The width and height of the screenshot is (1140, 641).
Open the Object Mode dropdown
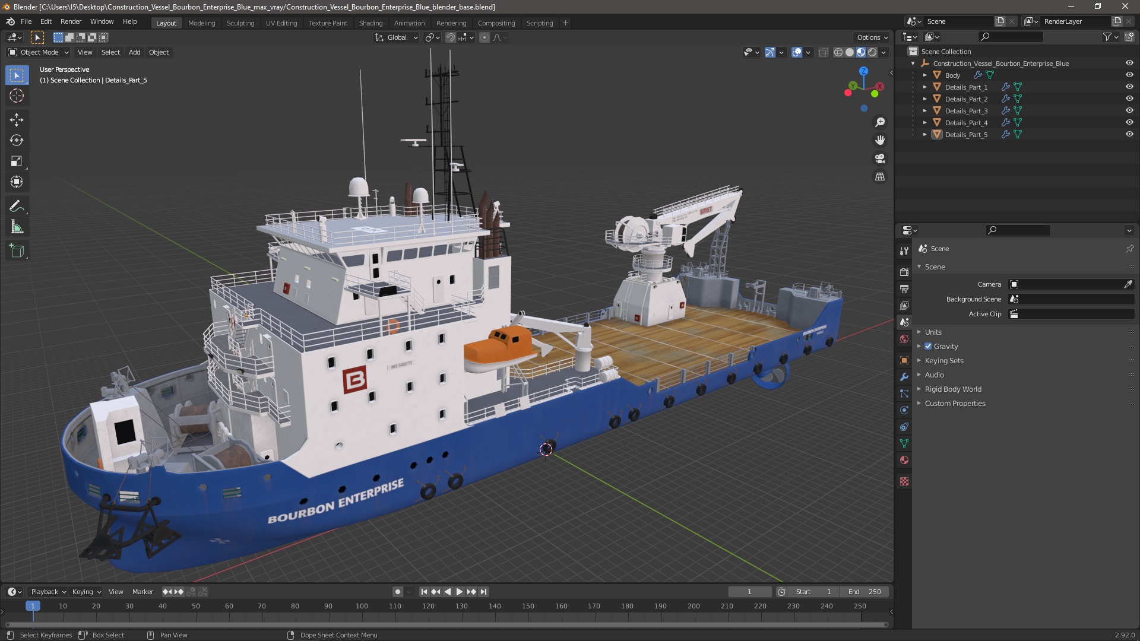(39, 52)
